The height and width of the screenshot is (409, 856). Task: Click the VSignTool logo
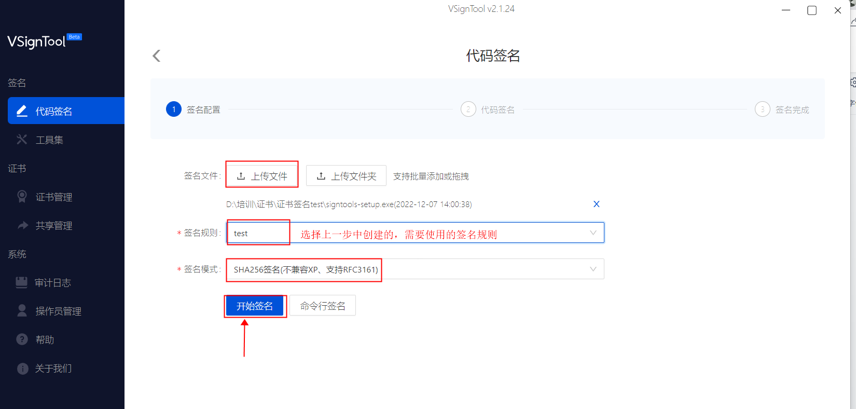point(36,42)
